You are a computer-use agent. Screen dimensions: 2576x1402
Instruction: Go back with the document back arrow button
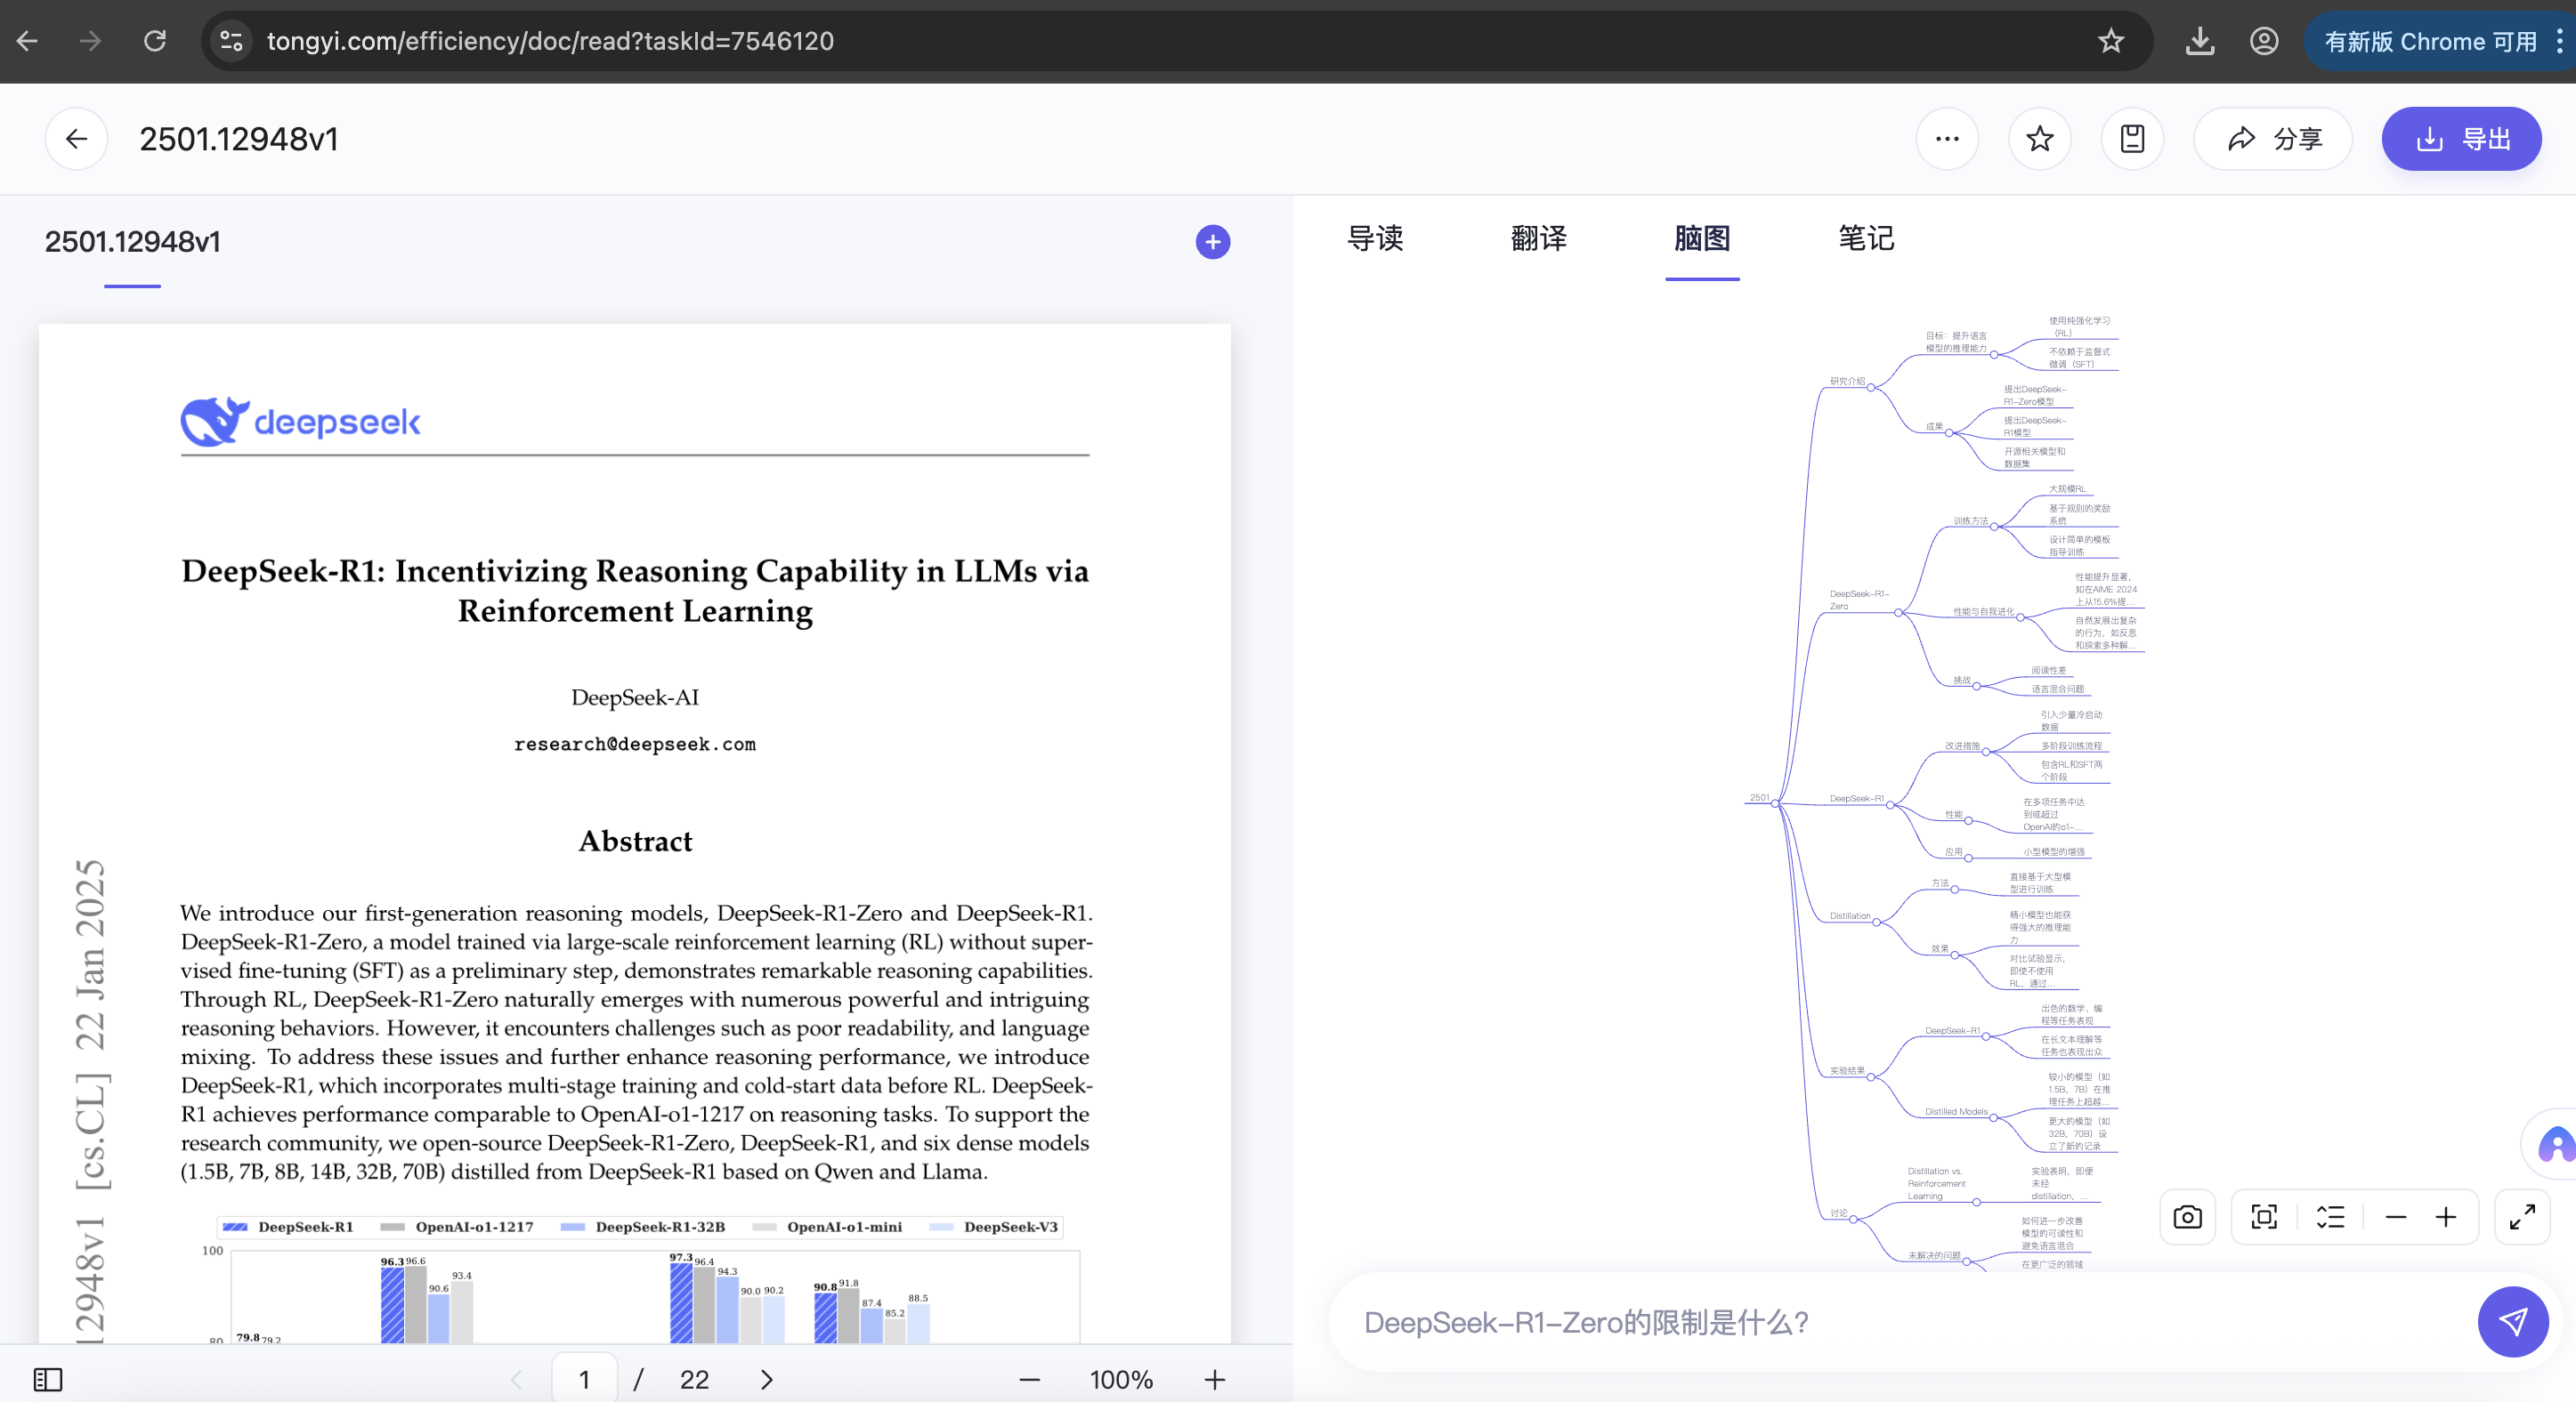(x=76, y=139)
